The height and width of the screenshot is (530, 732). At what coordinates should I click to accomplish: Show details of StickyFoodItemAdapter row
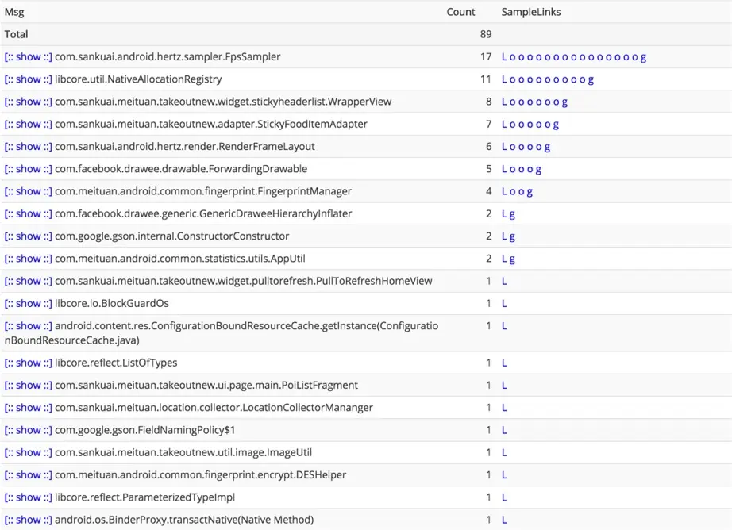pos(28,124)
